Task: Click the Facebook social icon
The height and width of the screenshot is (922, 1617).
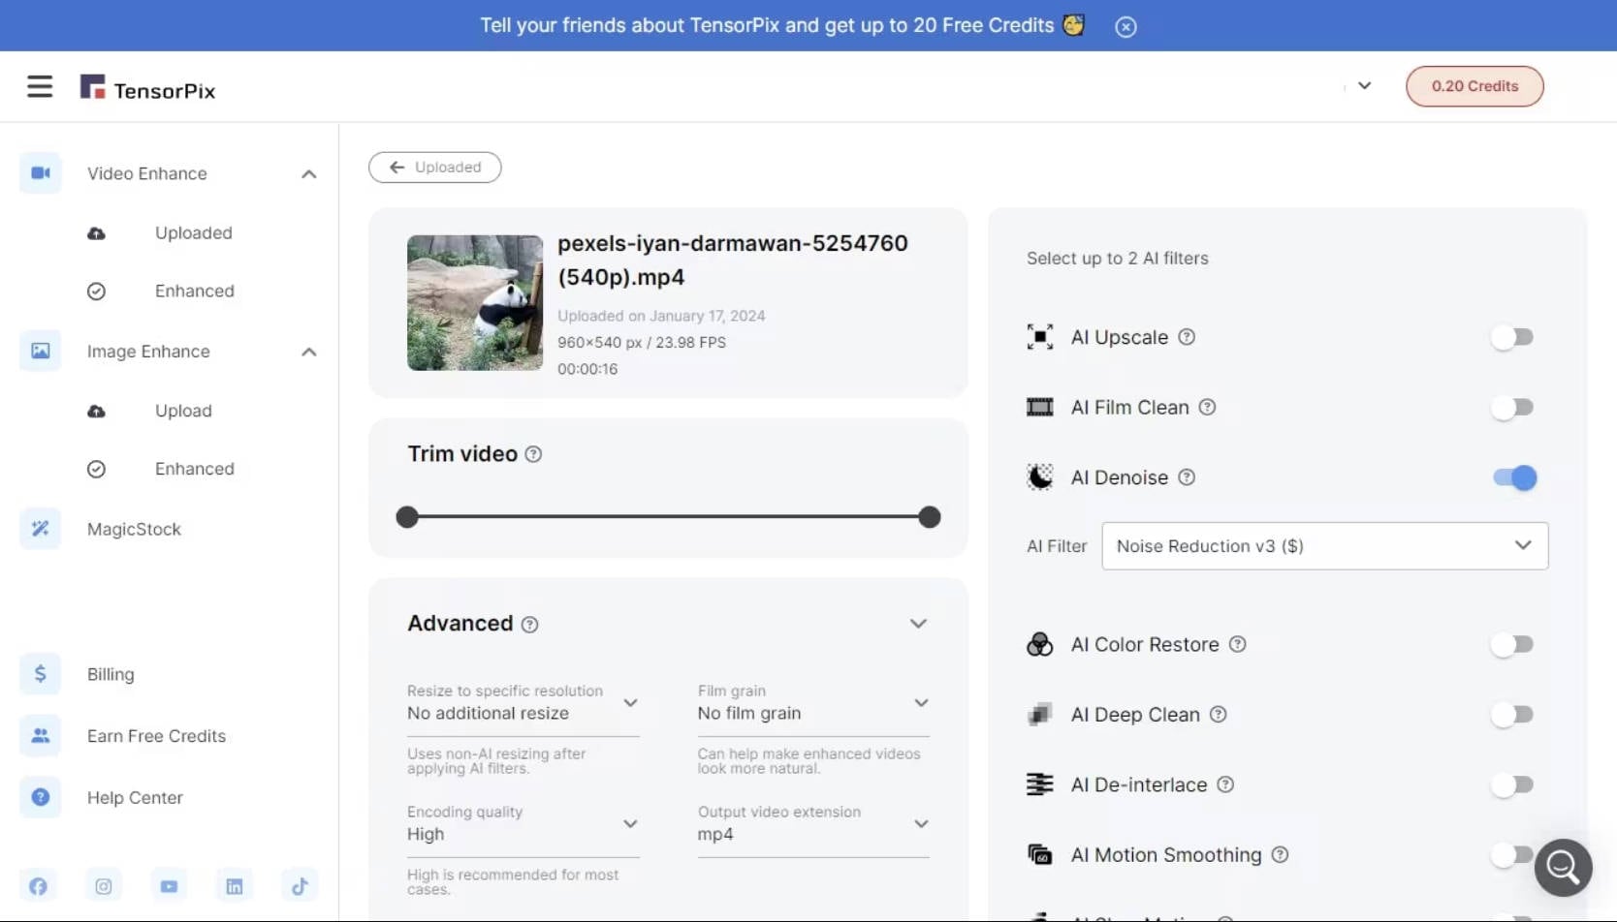Action: tap(38, 886)
